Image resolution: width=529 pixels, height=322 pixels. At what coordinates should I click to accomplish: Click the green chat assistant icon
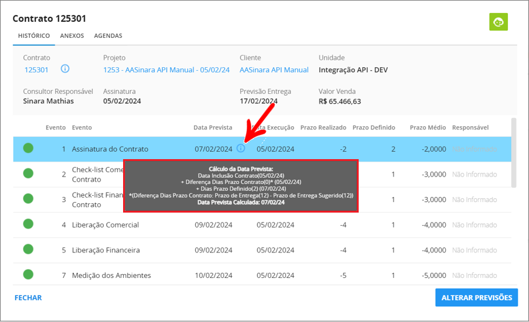pos(499,22)
